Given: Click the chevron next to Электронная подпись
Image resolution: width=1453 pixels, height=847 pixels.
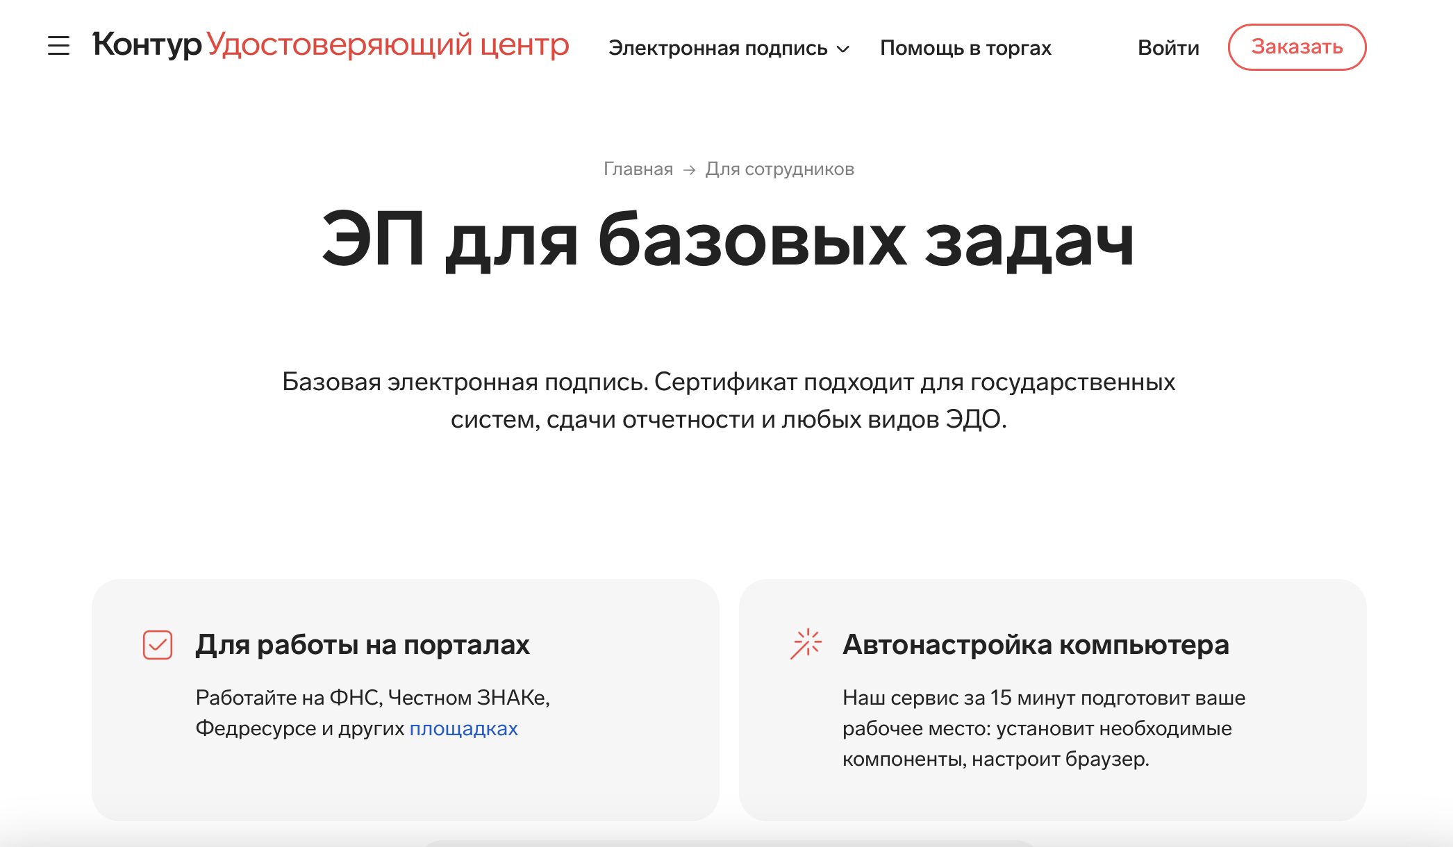Looking at the screenshot, I should (x=844, y=49).
